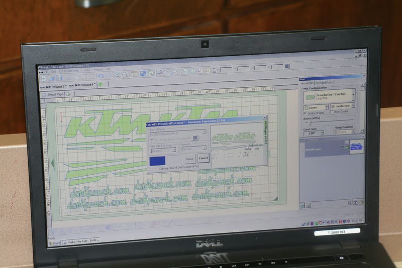Click the Caret Size stepper arrows

322,133
